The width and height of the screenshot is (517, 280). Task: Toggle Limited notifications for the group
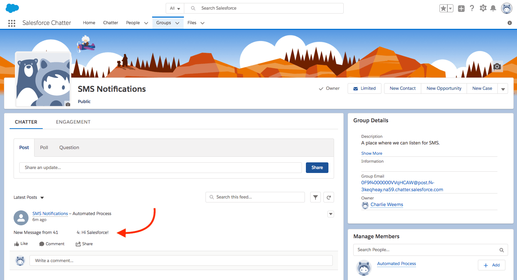pos(364,88)
